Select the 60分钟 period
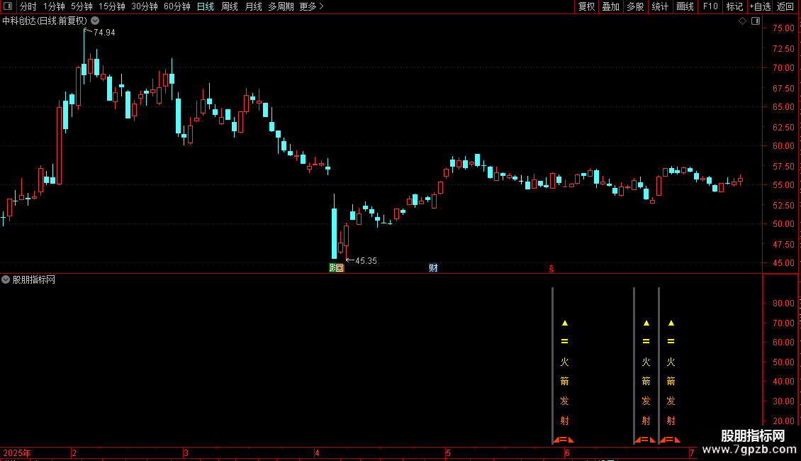 pyautogui.click(x=177, y=6)
